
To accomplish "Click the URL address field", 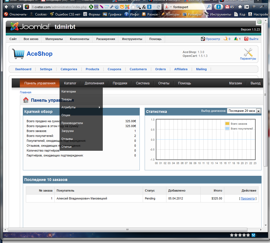I will click(x=59, y=7).
